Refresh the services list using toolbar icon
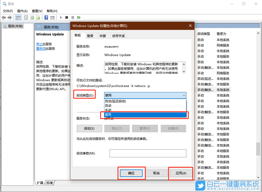Screen dimensions: 262x192 pos(32,17)
